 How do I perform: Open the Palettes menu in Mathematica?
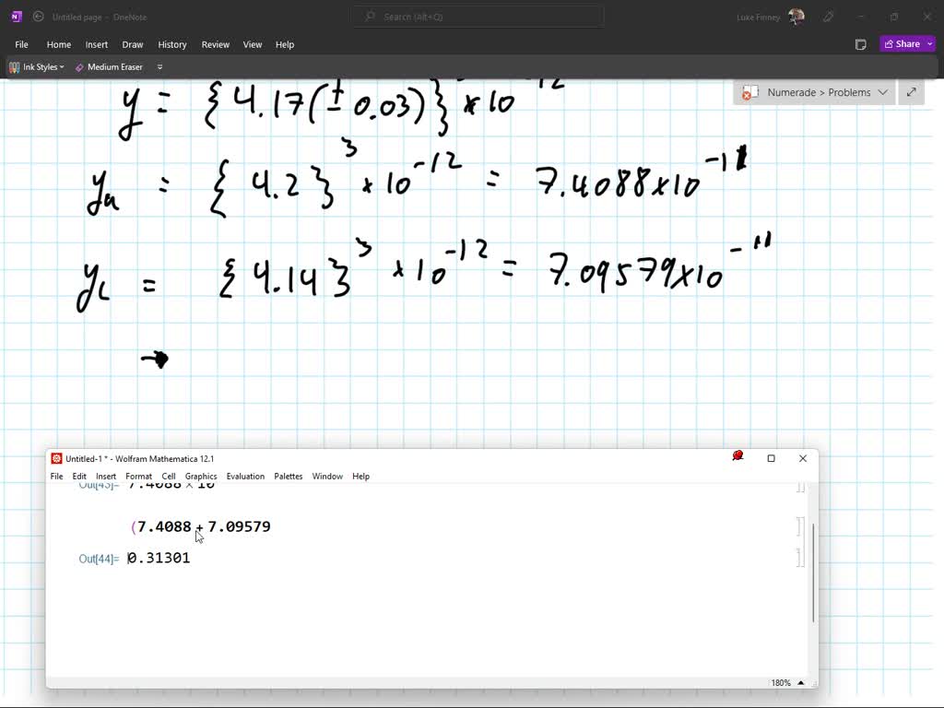tap(288, 476)
